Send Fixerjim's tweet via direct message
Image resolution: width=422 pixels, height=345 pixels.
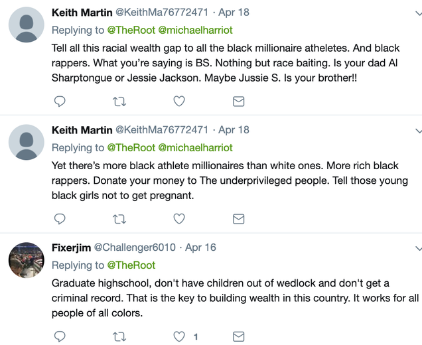pyautogui.click(x=238, y=336)
